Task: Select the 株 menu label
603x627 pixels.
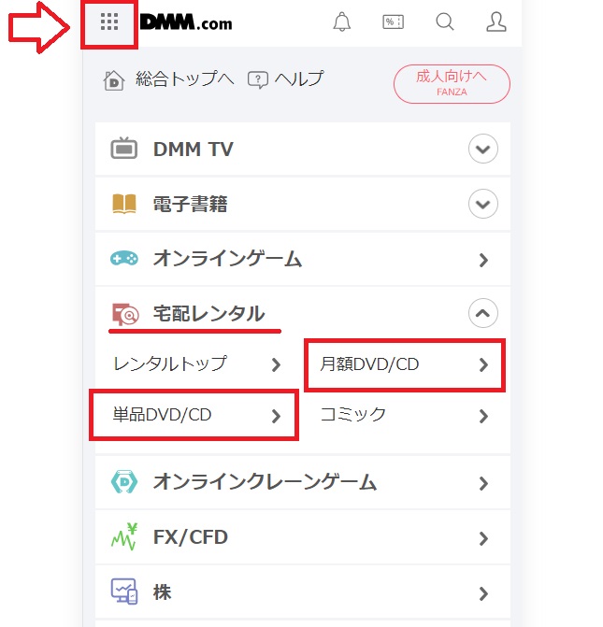Action: pos(162,591)
